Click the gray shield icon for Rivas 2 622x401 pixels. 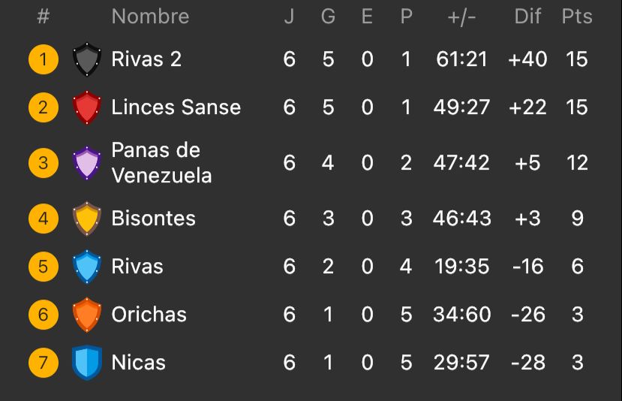(87, 59)
